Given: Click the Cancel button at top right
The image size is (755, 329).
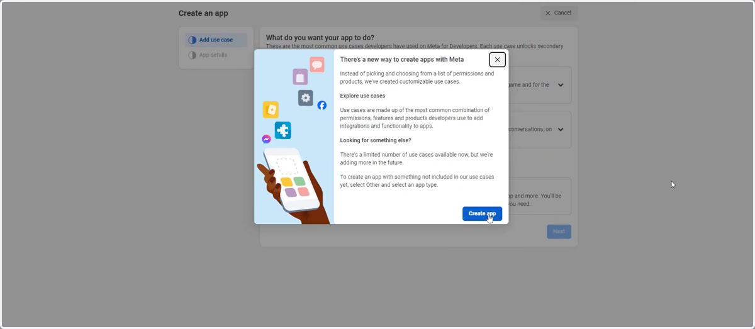Looking at the screenshot, I should pos(558,13).
